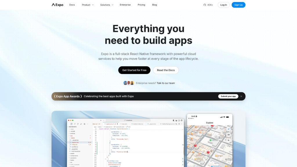Click the Sign Up button
297x167 pixels.
point(238,5)
